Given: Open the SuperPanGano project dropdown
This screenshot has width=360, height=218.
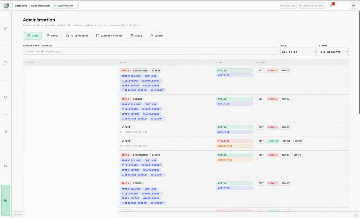Looking at the screenshot, I should [x=65, y=6].
